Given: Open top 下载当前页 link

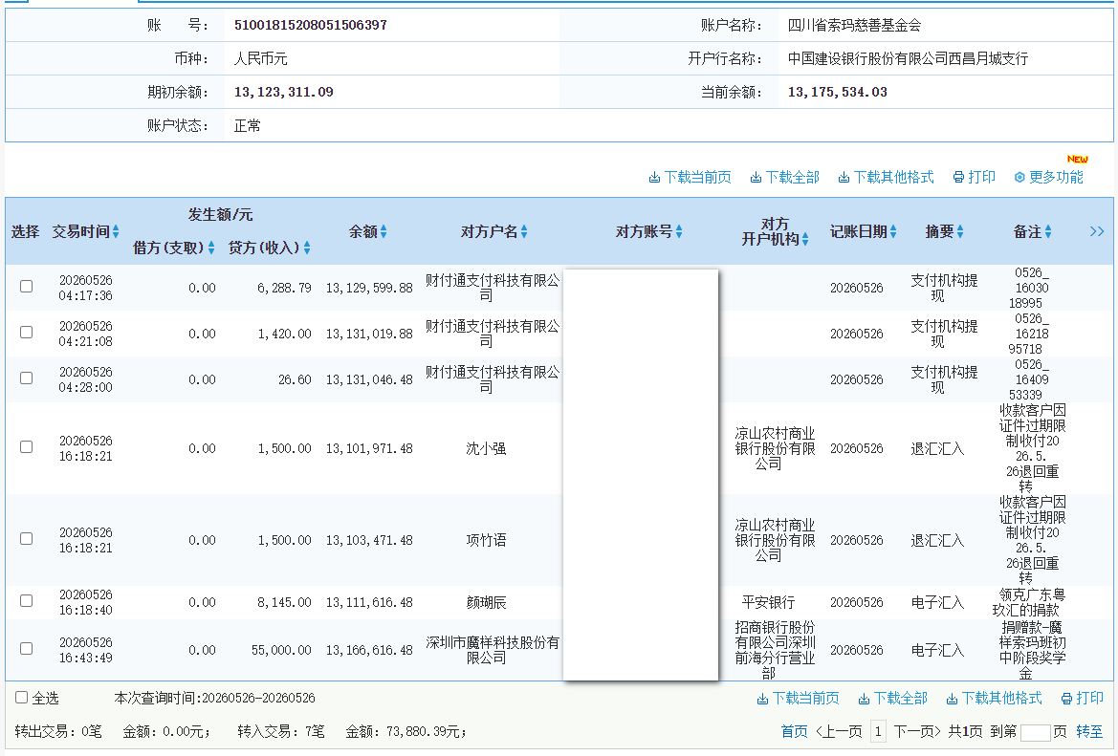Looking at the screenshot, I should click(697, 178).
